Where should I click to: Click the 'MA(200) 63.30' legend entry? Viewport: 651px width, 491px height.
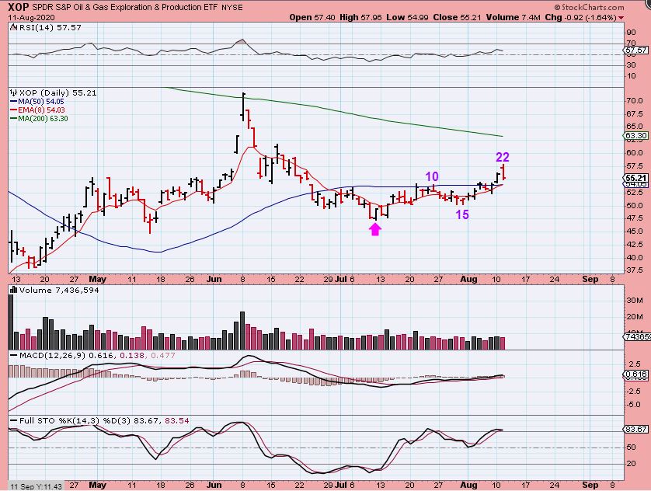click(40, 118)
